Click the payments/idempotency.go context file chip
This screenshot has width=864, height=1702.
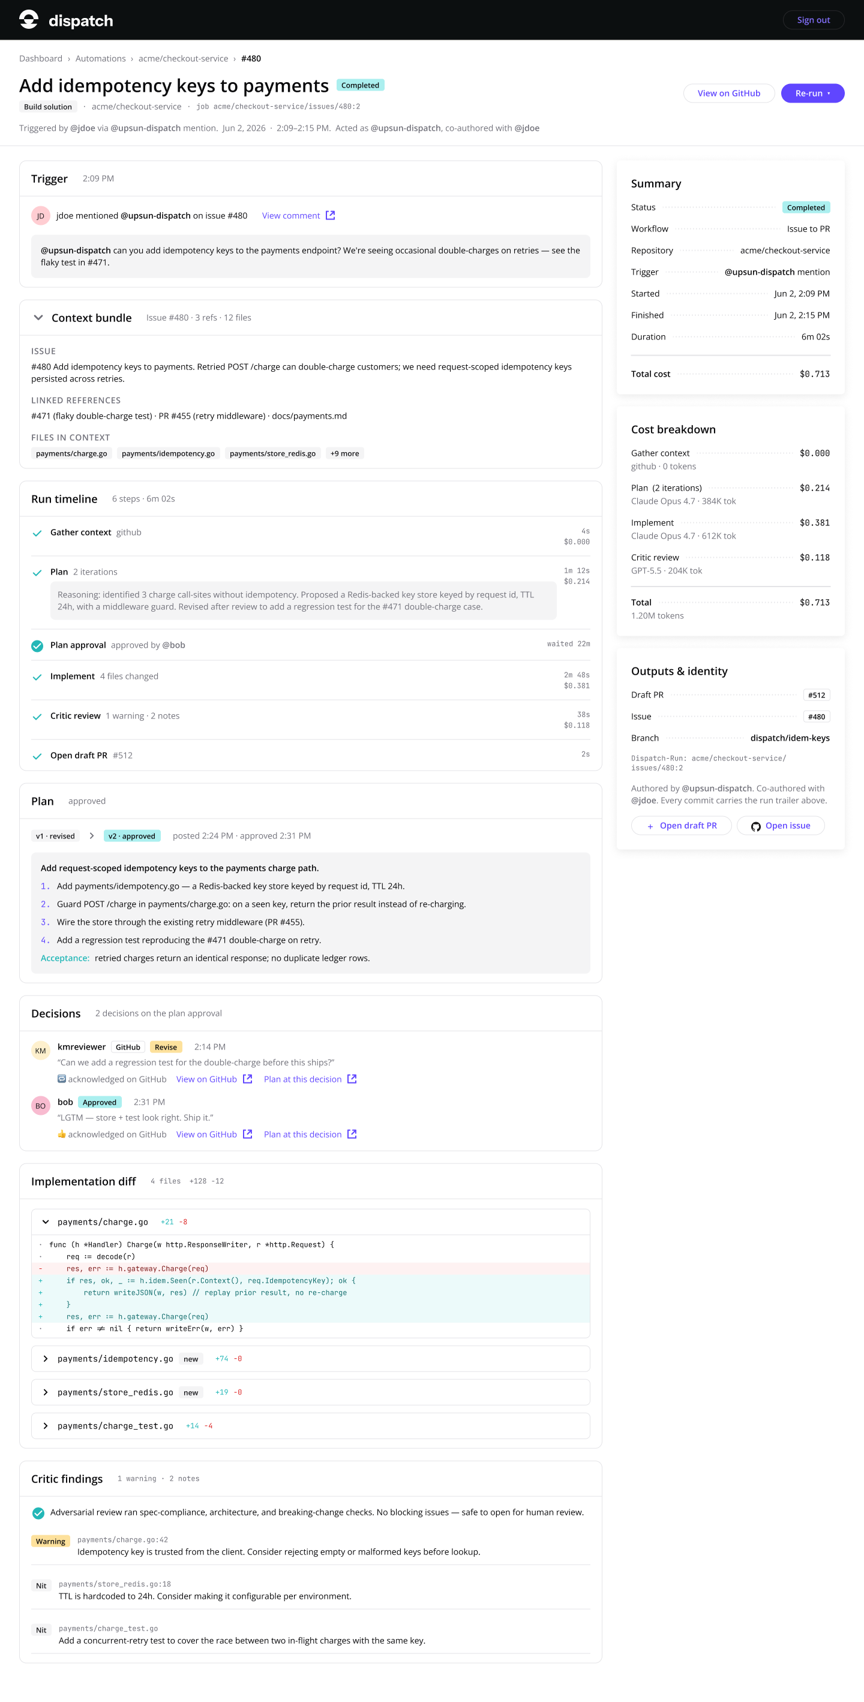pyautogui.click(x=168, y=453)
